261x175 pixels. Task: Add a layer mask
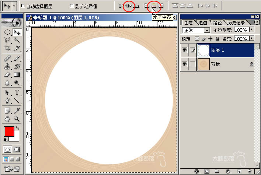207,171
